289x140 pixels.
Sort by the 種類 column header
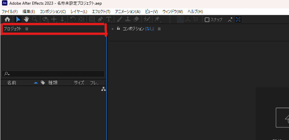[x=53, y=83]
